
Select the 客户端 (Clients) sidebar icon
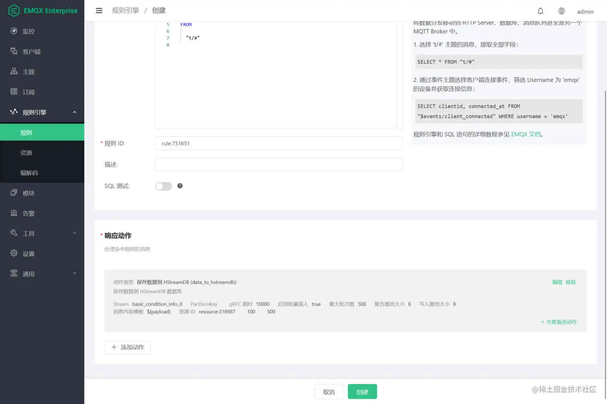(x=14, y=51)
